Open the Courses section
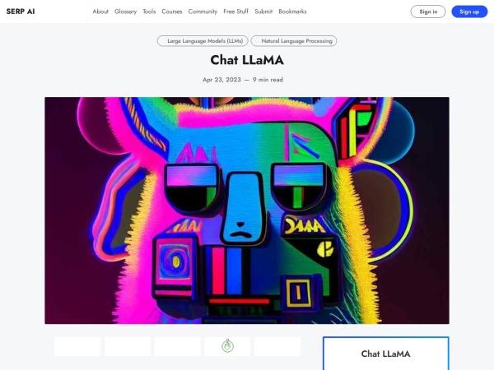 (x=172, y=12)
